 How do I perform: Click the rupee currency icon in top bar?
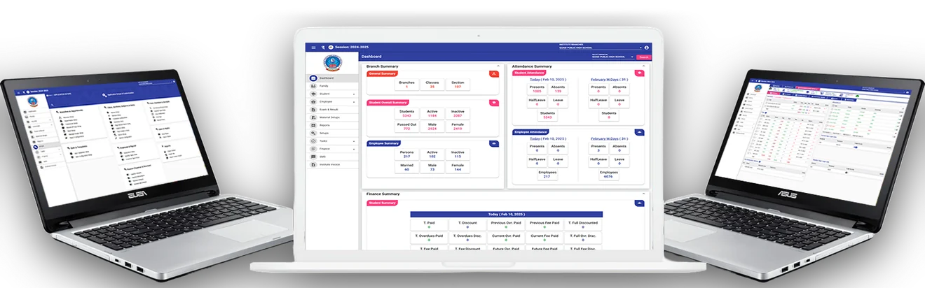323,47
